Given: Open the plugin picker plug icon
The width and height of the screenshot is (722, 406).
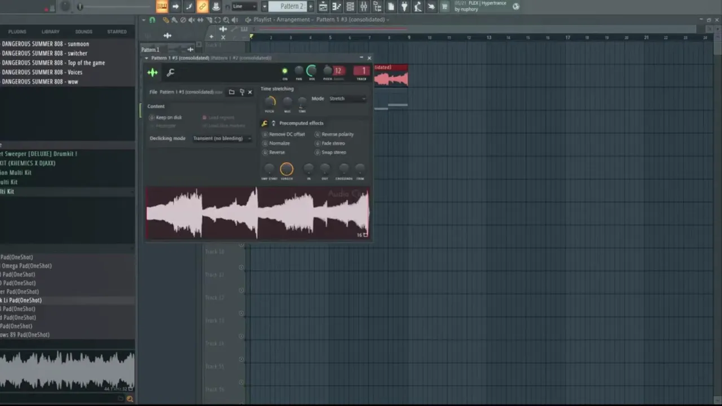Looking at the screenshot, I should (404, 6).
